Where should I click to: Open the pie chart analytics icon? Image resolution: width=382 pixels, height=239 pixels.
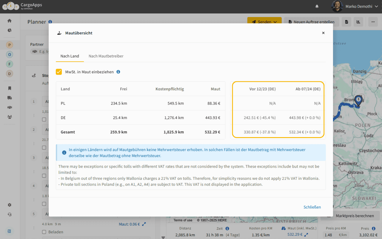coord(10,30)
